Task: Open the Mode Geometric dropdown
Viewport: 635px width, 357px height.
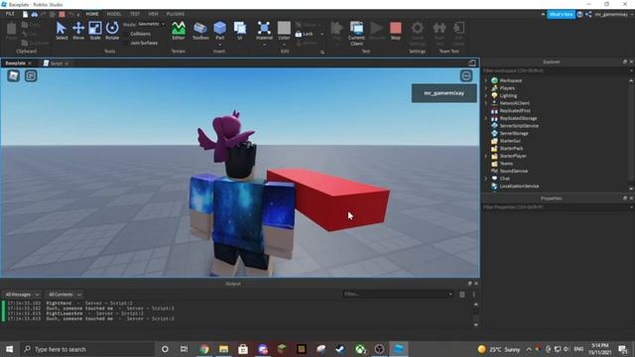Action: tap(152, 24)
